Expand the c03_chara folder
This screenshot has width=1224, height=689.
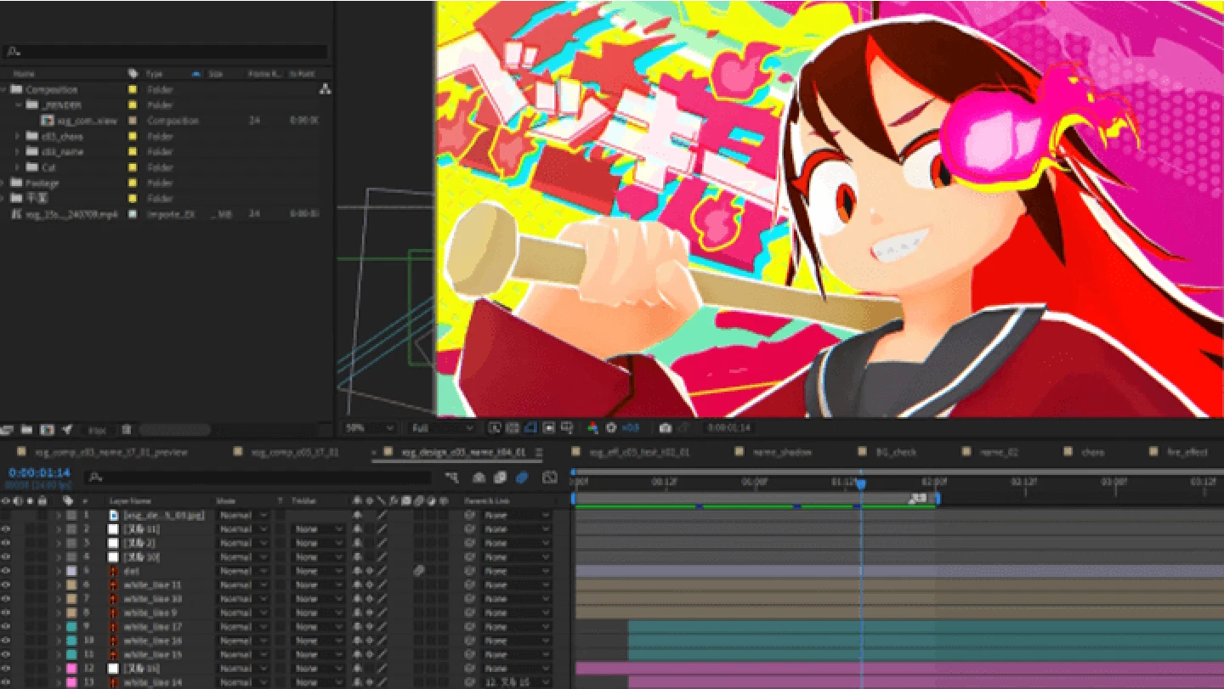coord(19,136)
